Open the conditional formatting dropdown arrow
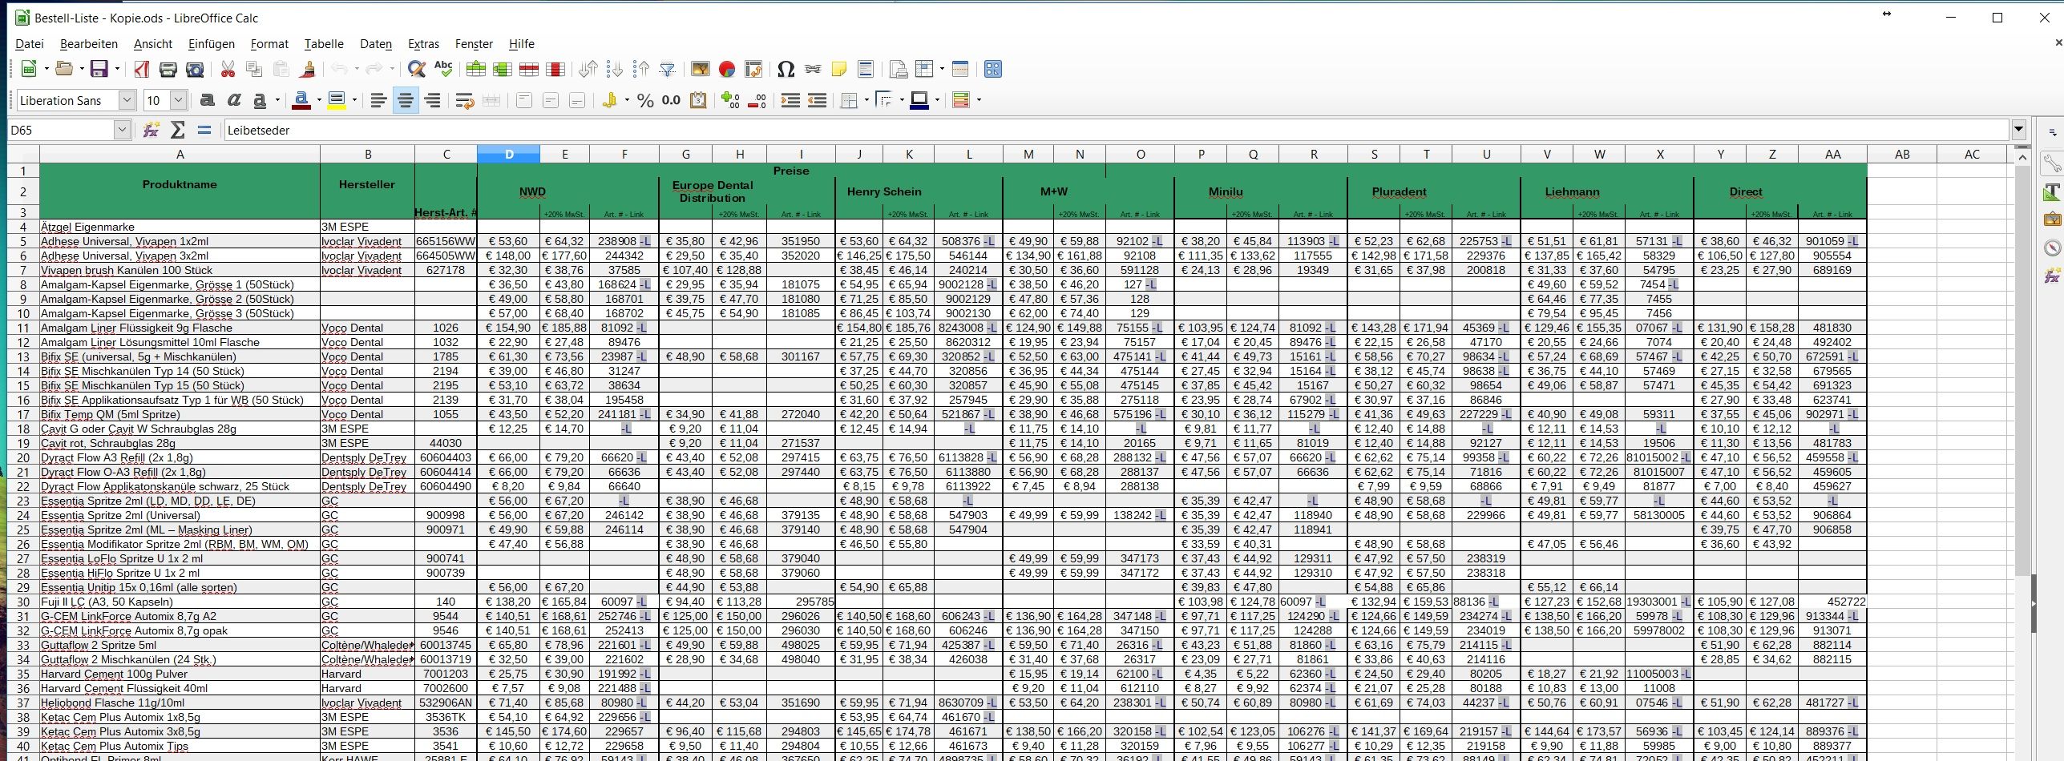Viewport: 2064px width, 761px height. pyautogui.click(x=979, y=101)
